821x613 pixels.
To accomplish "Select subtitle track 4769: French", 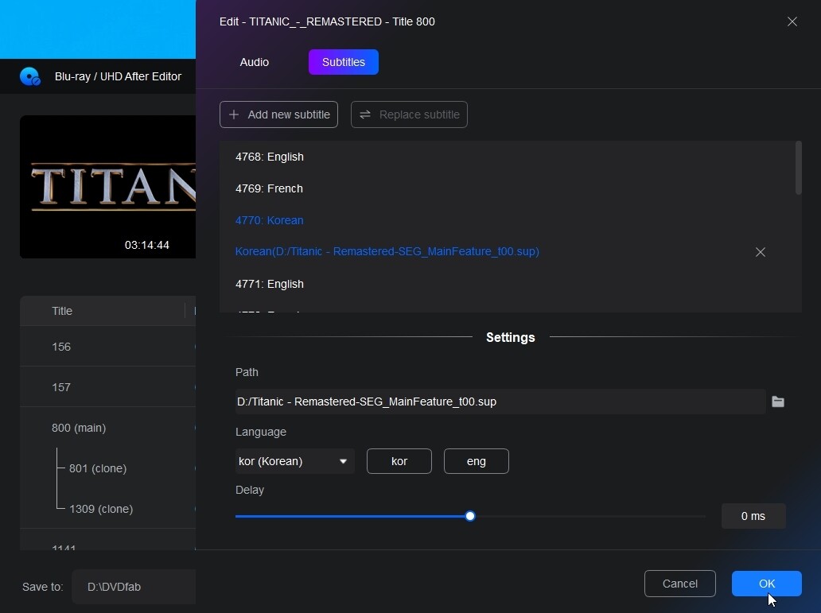I will click(269, 188).
